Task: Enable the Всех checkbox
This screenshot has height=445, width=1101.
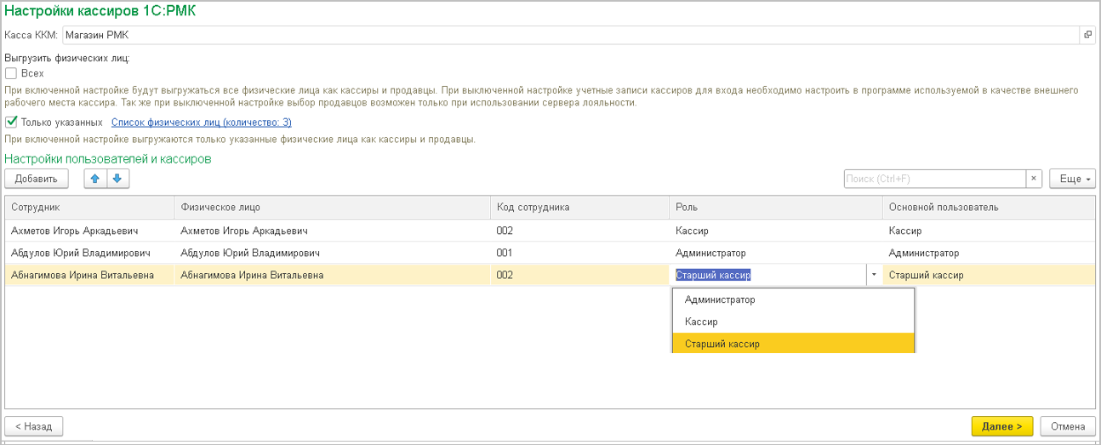Action: tap(11, 73)
